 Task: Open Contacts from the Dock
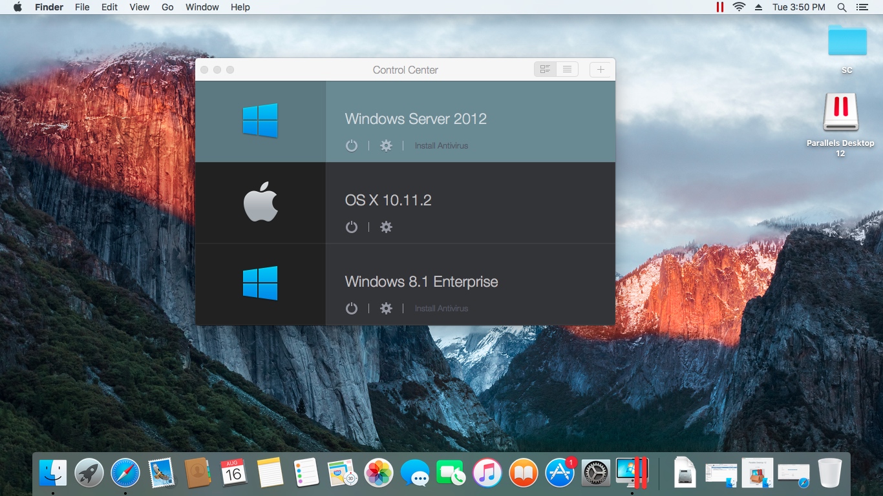(x=198, y=473)
